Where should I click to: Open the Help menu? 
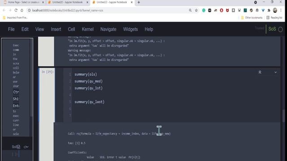tap(149, 29)
